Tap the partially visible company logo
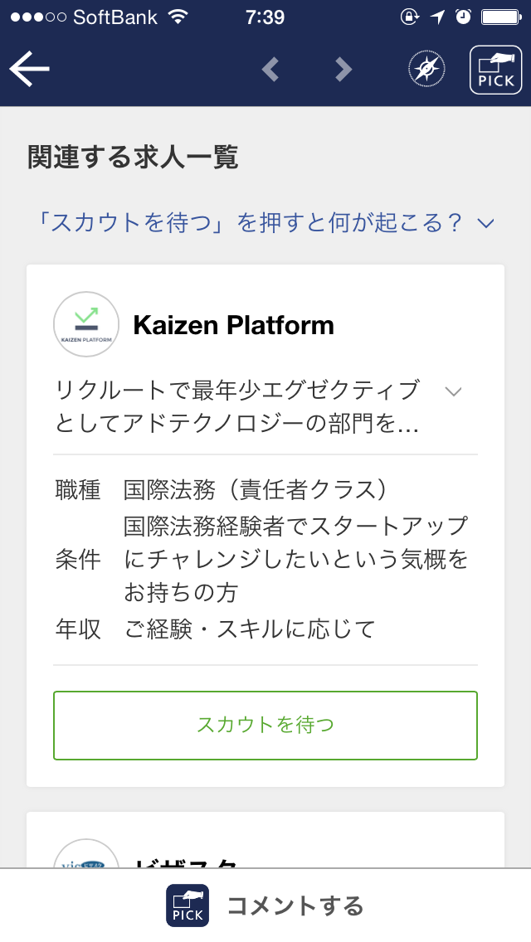Image resolution: width=531 pixels, height=942 pixels. 83,854
